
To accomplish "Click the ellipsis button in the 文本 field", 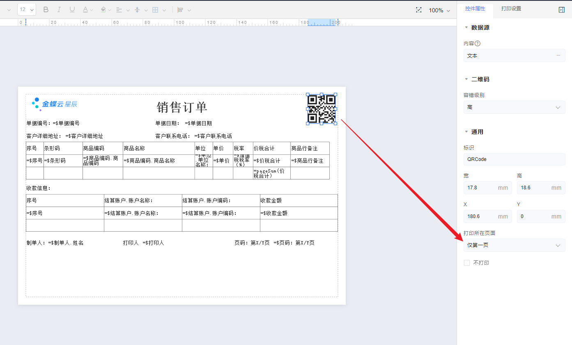I will point(558,55).
